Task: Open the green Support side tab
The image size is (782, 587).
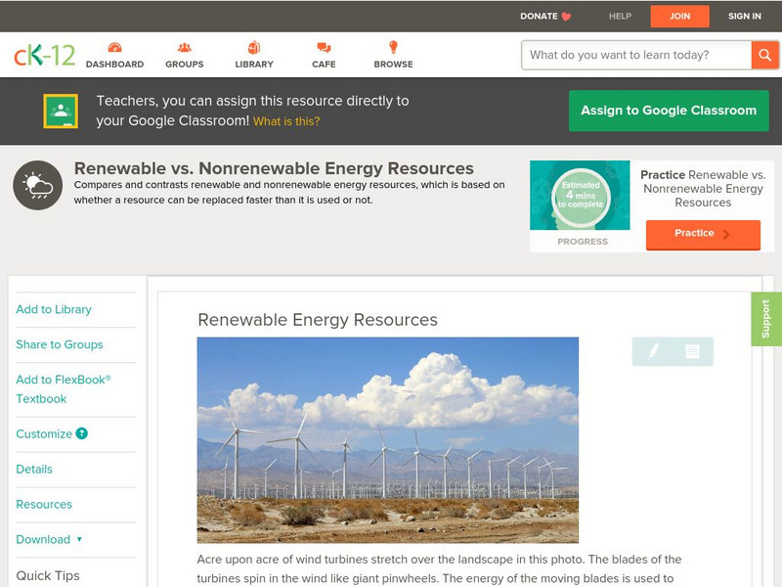Action: pyautogui.click(x=765, y=319)
